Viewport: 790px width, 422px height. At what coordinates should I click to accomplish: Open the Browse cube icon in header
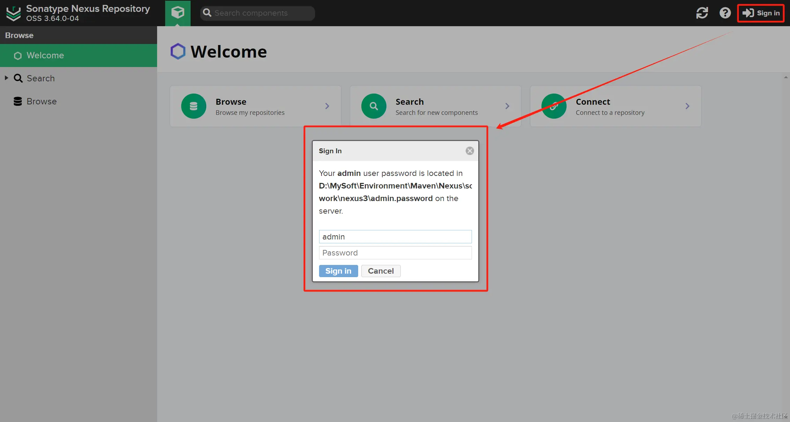[x=178, y=13]
